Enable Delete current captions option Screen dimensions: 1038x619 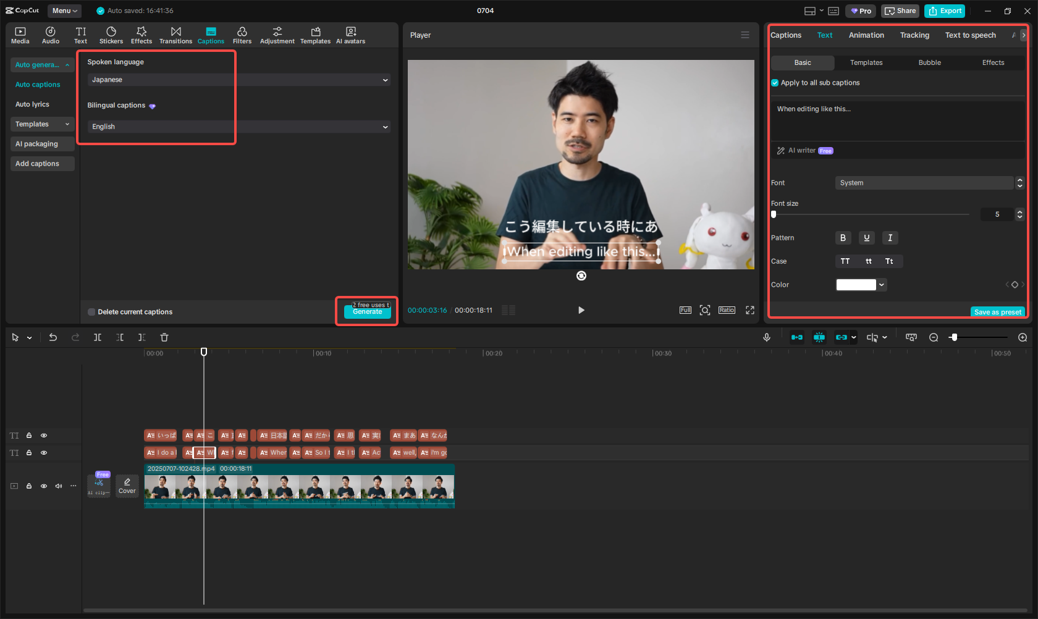tap(91, 312)
